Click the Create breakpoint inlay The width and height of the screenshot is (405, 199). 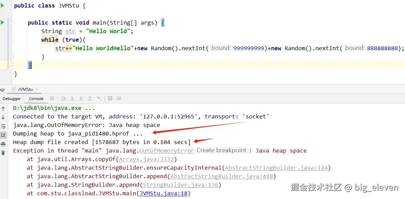[x=222, y=150]
